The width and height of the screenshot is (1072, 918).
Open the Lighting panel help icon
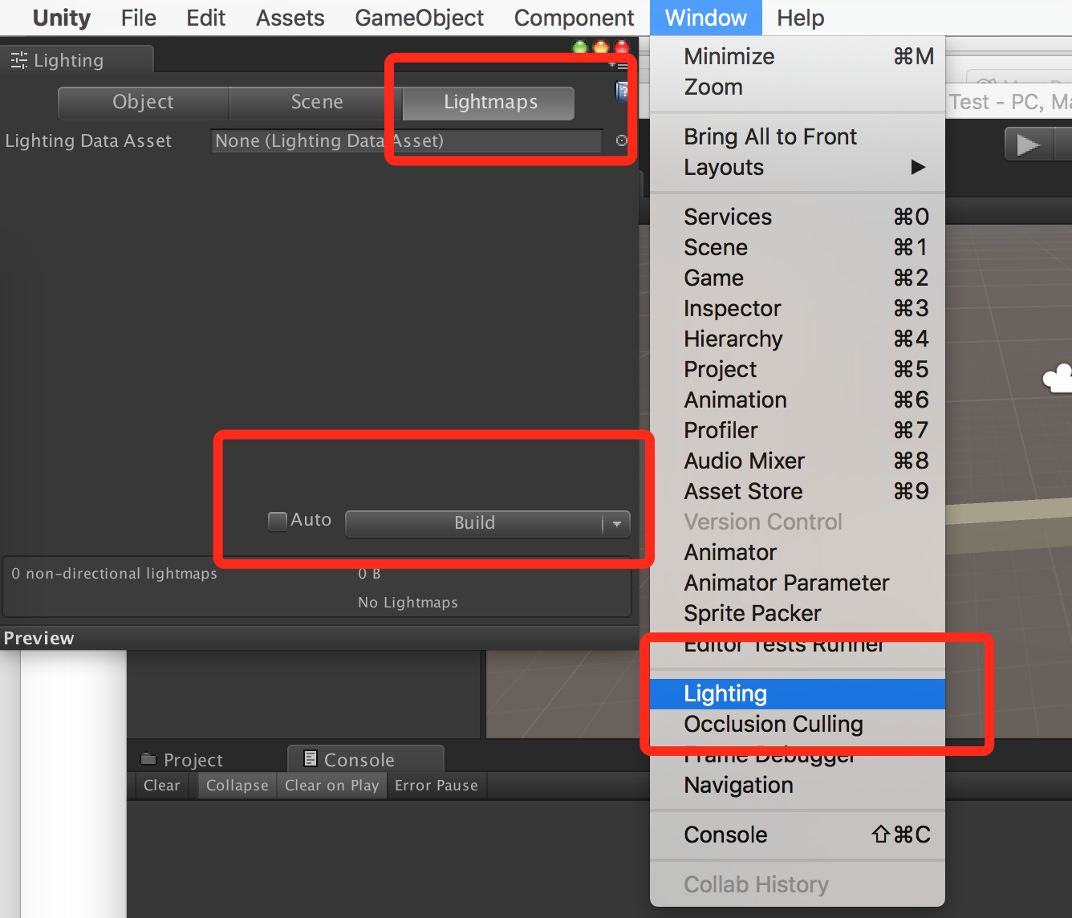click(x=621, y=91)
